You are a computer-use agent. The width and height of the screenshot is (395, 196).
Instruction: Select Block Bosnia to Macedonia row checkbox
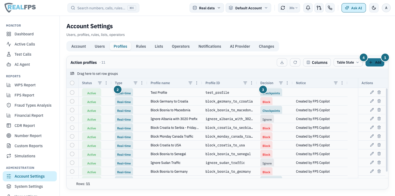(72, 110)
